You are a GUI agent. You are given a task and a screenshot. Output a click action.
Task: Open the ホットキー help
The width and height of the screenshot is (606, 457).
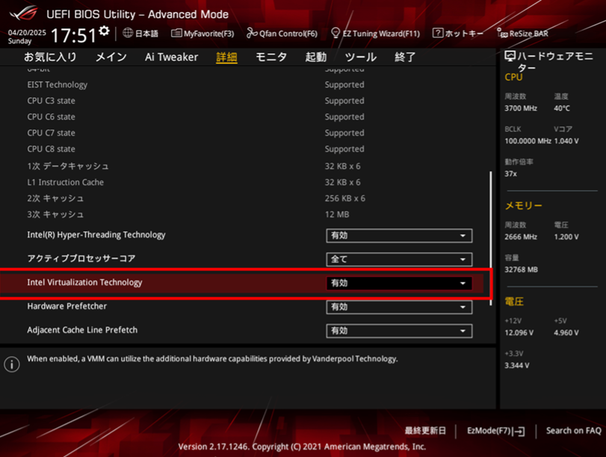[457, 33]
